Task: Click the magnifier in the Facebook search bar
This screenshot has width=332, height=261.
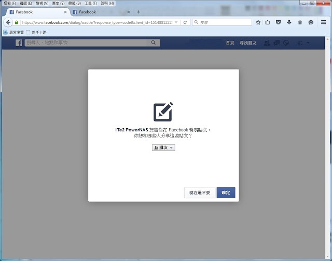Action: (x=154, y=43)
